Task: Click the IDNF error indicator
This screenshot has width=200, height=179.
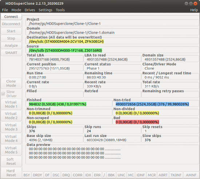Action: 141,175
